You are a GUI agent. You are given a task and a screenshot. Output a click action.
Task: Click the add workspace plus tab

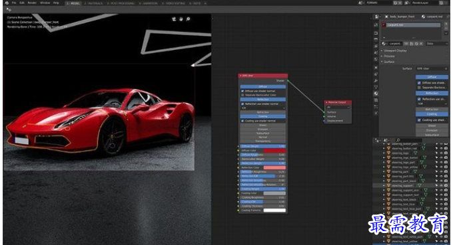(x=205, y=3)
